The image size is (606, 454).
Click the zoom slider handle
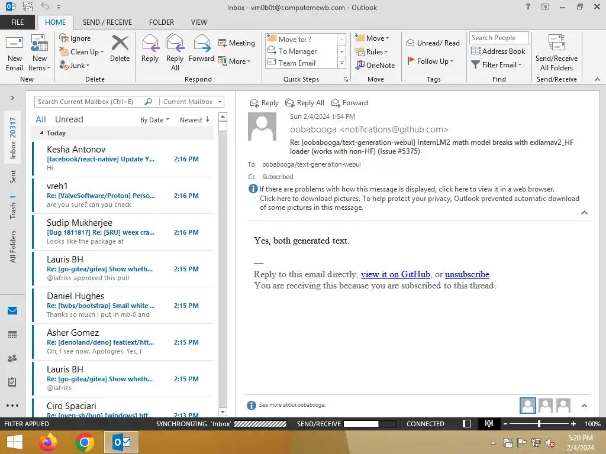tap(539, 423)
